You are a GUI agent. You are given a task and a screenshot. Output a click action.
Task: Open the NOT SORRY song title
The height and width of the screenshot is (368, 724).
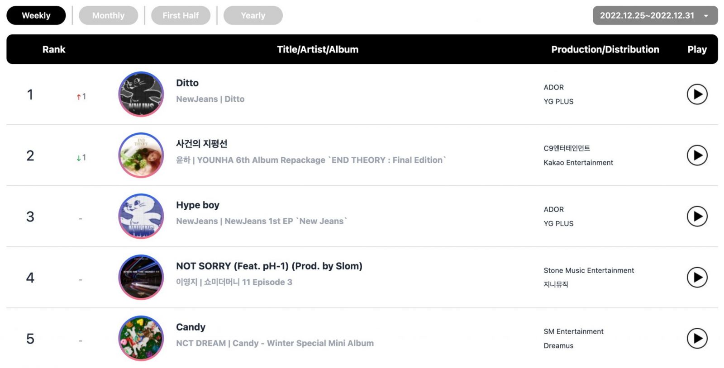pos(269,266)
